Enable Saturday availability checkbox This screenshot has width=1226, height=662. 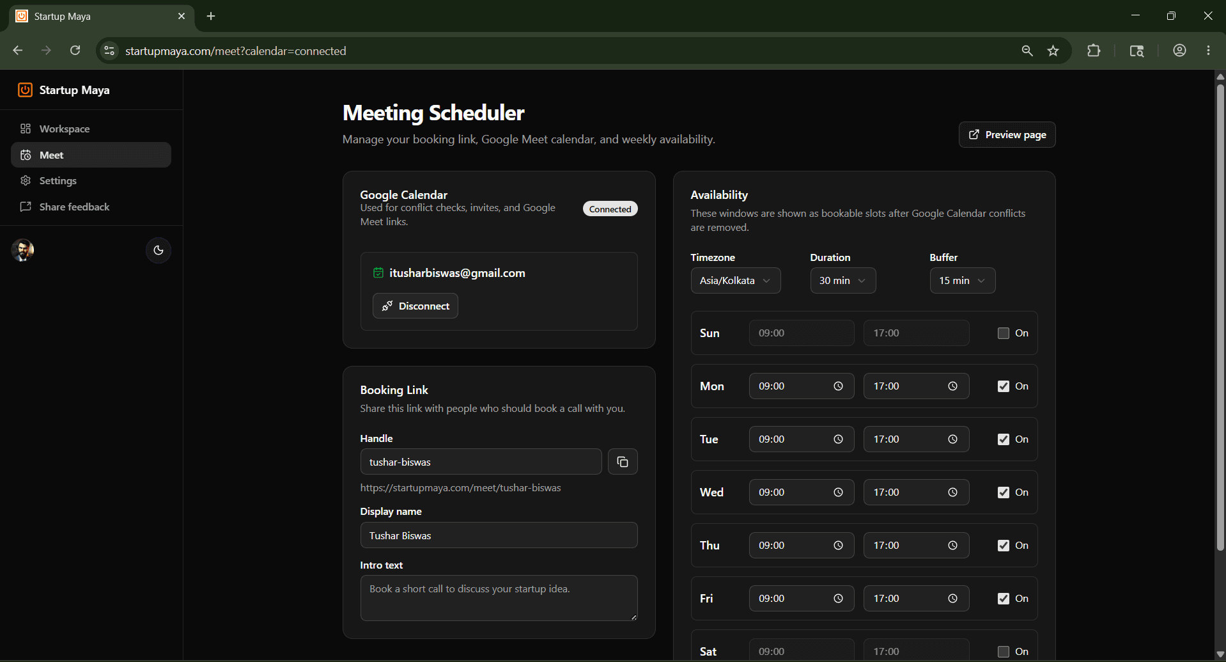point(1004,652)
